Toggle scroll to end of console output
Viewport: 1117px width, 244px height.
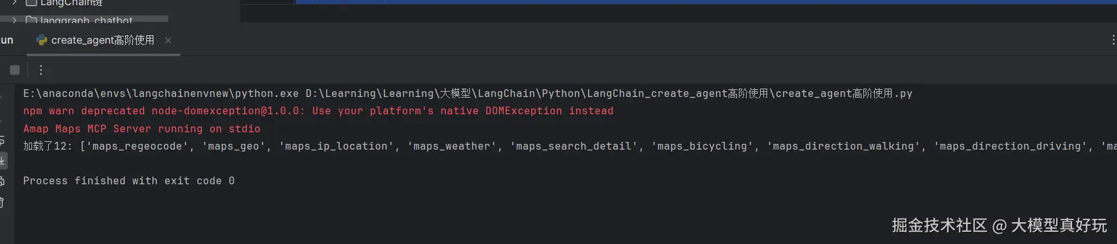3,161
